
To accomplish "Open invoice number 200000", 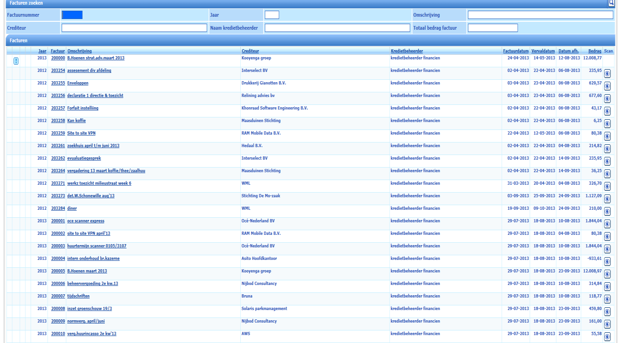I will (58, 58).
